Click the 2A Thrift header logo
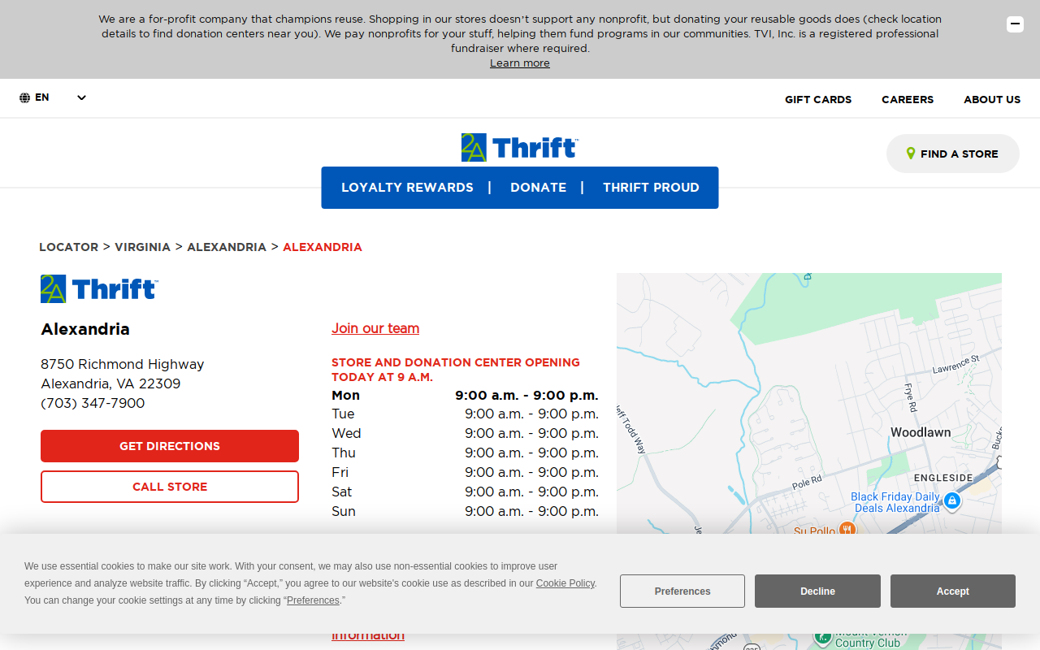 point(520,147)
